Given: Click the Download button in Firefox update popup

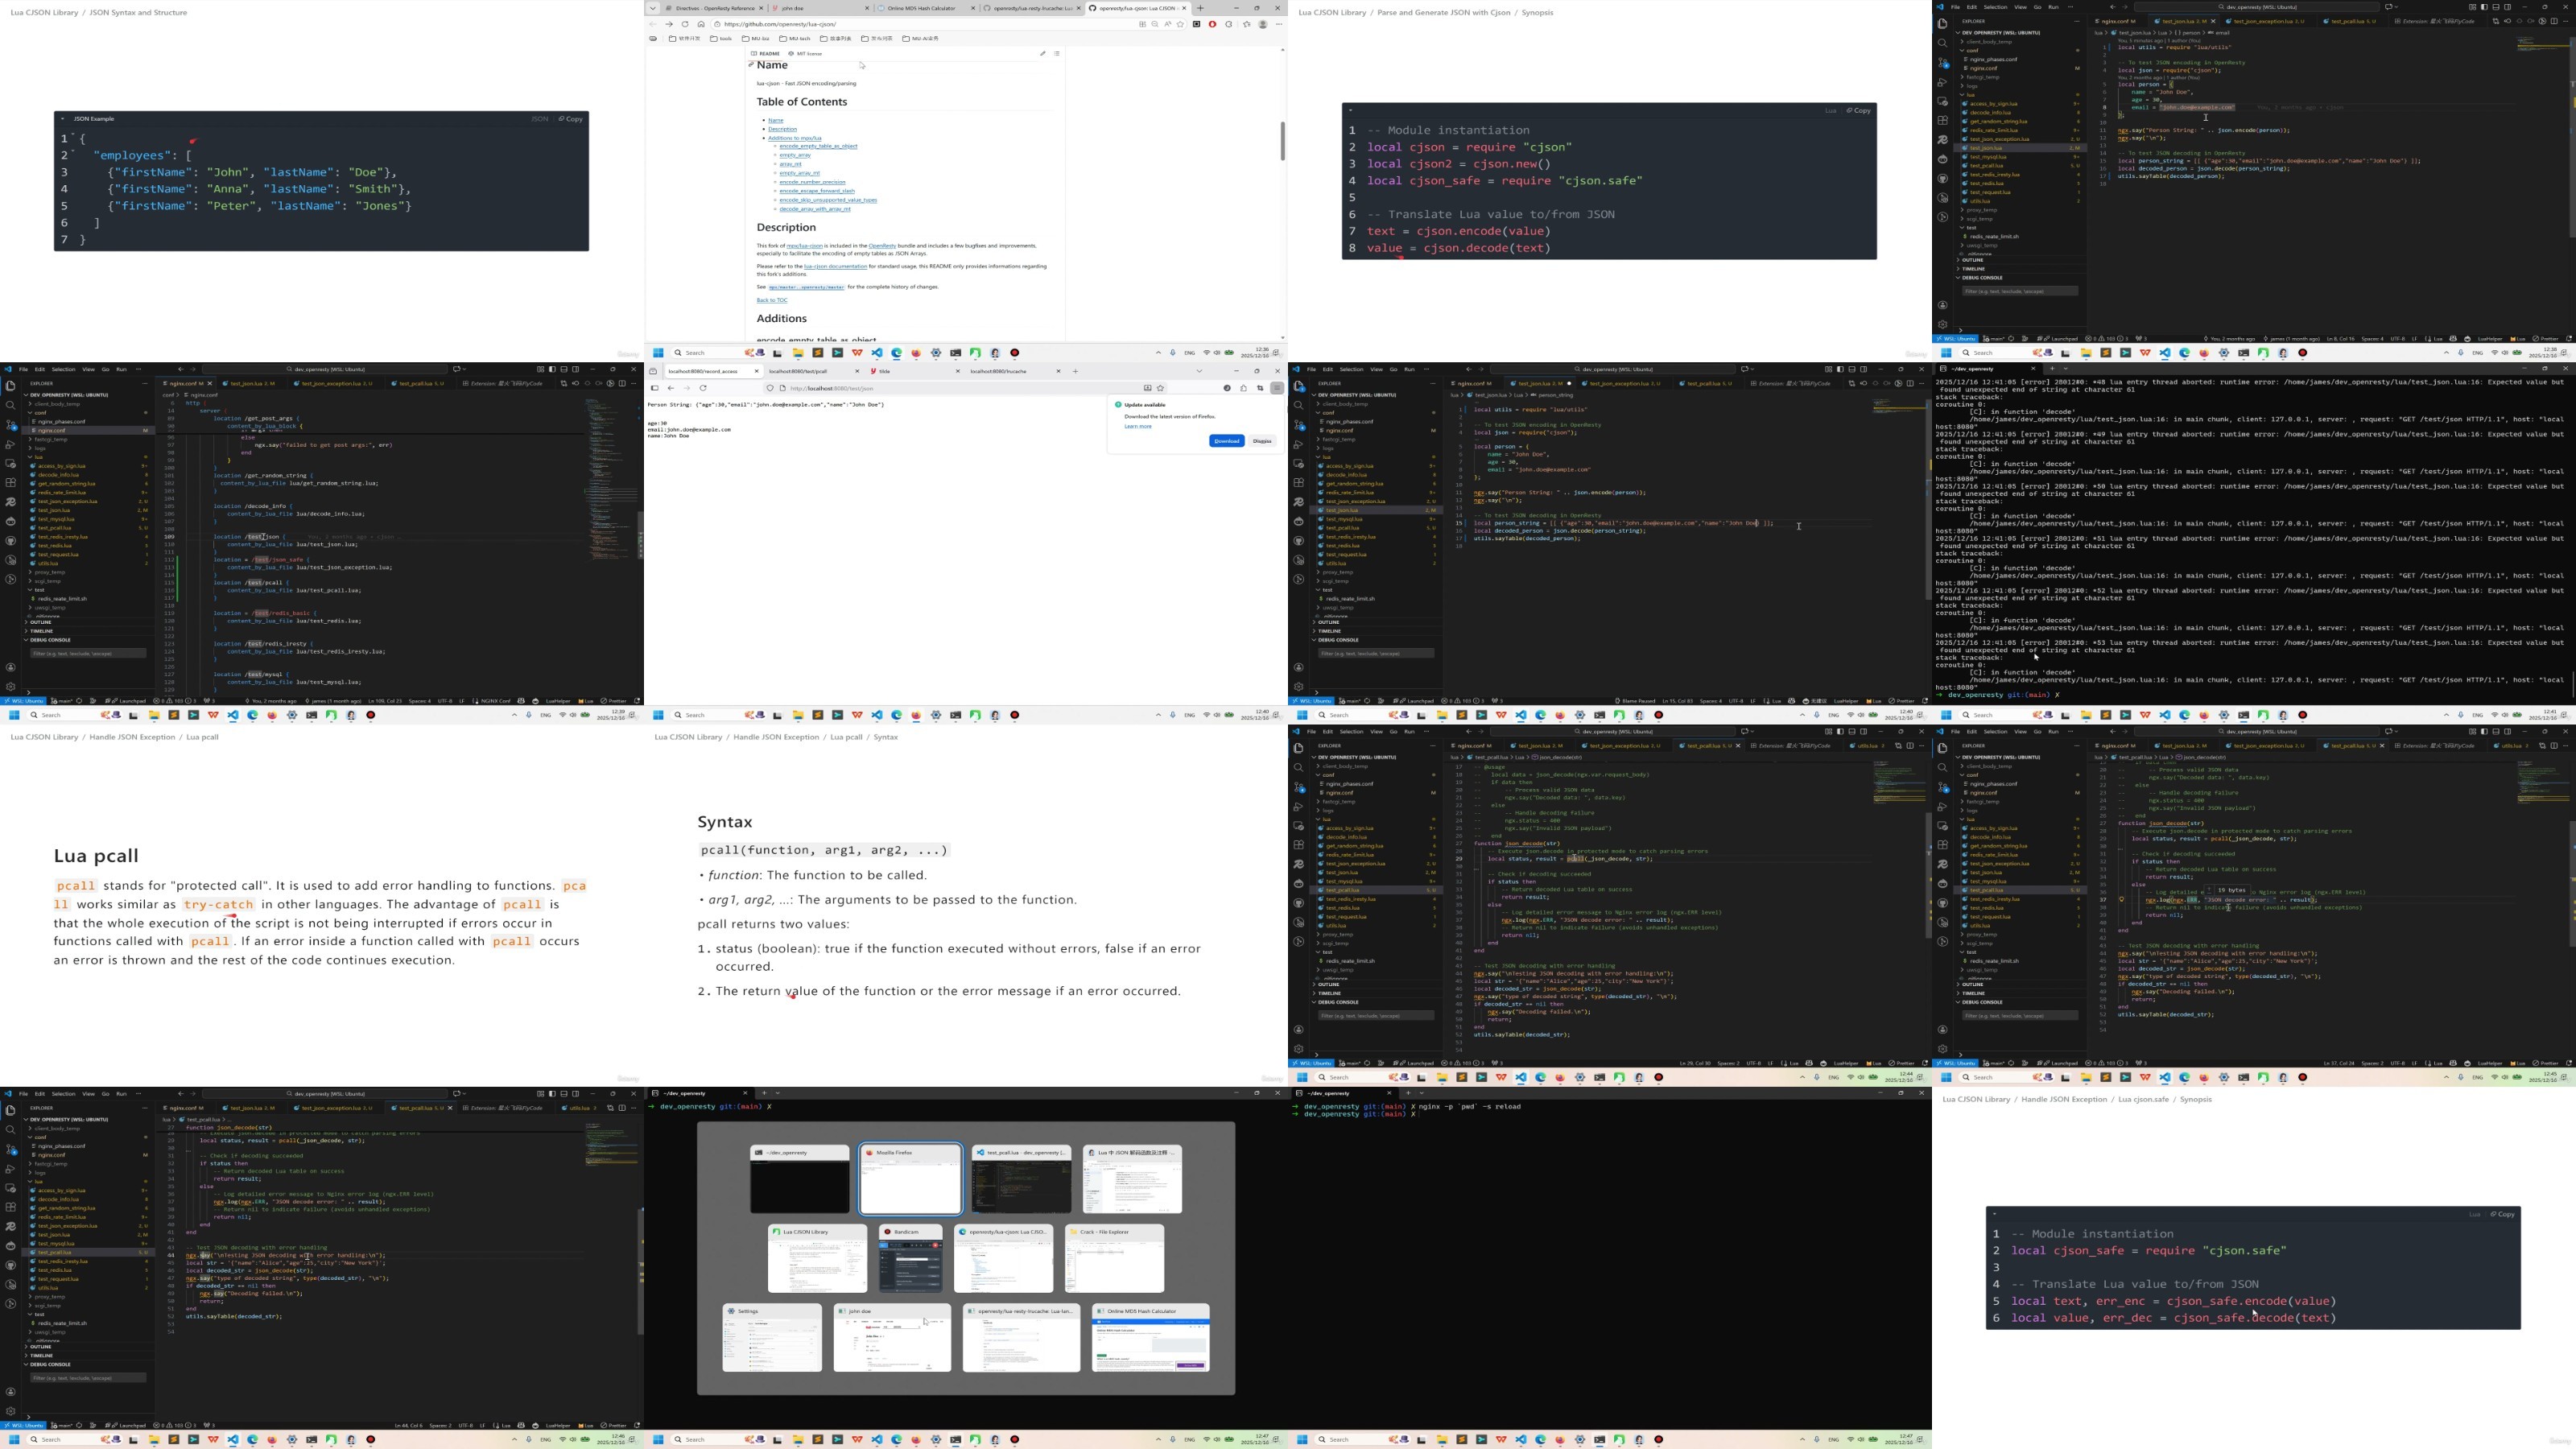Looking at the screenshot, I should [x=1226, y=441].
